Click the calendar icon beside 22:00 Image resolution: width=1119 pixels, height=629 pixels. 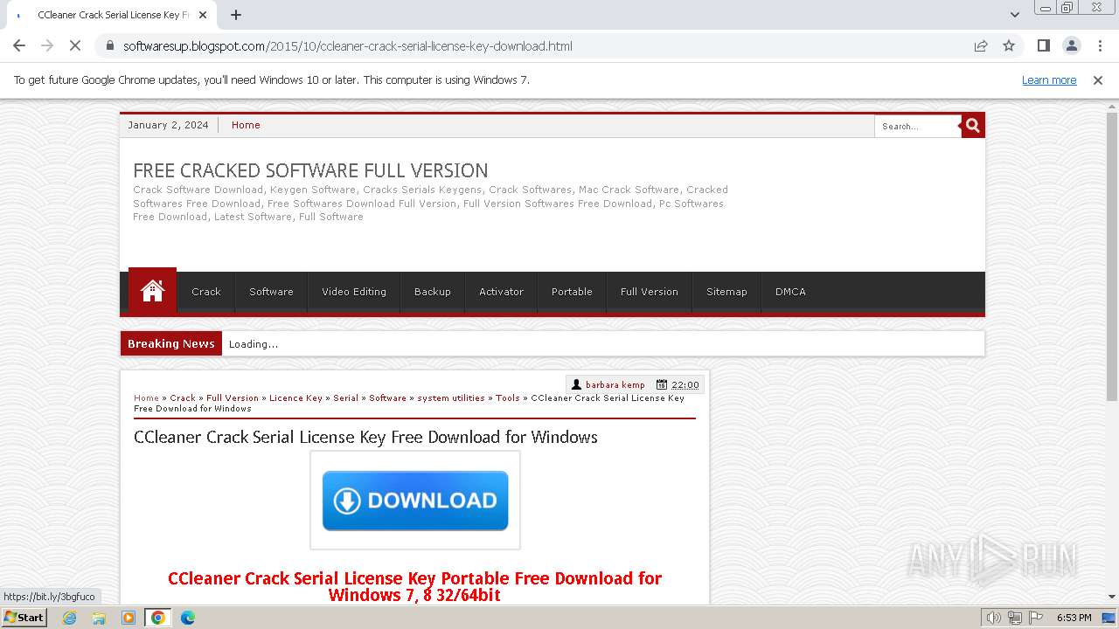pos(662,384)
